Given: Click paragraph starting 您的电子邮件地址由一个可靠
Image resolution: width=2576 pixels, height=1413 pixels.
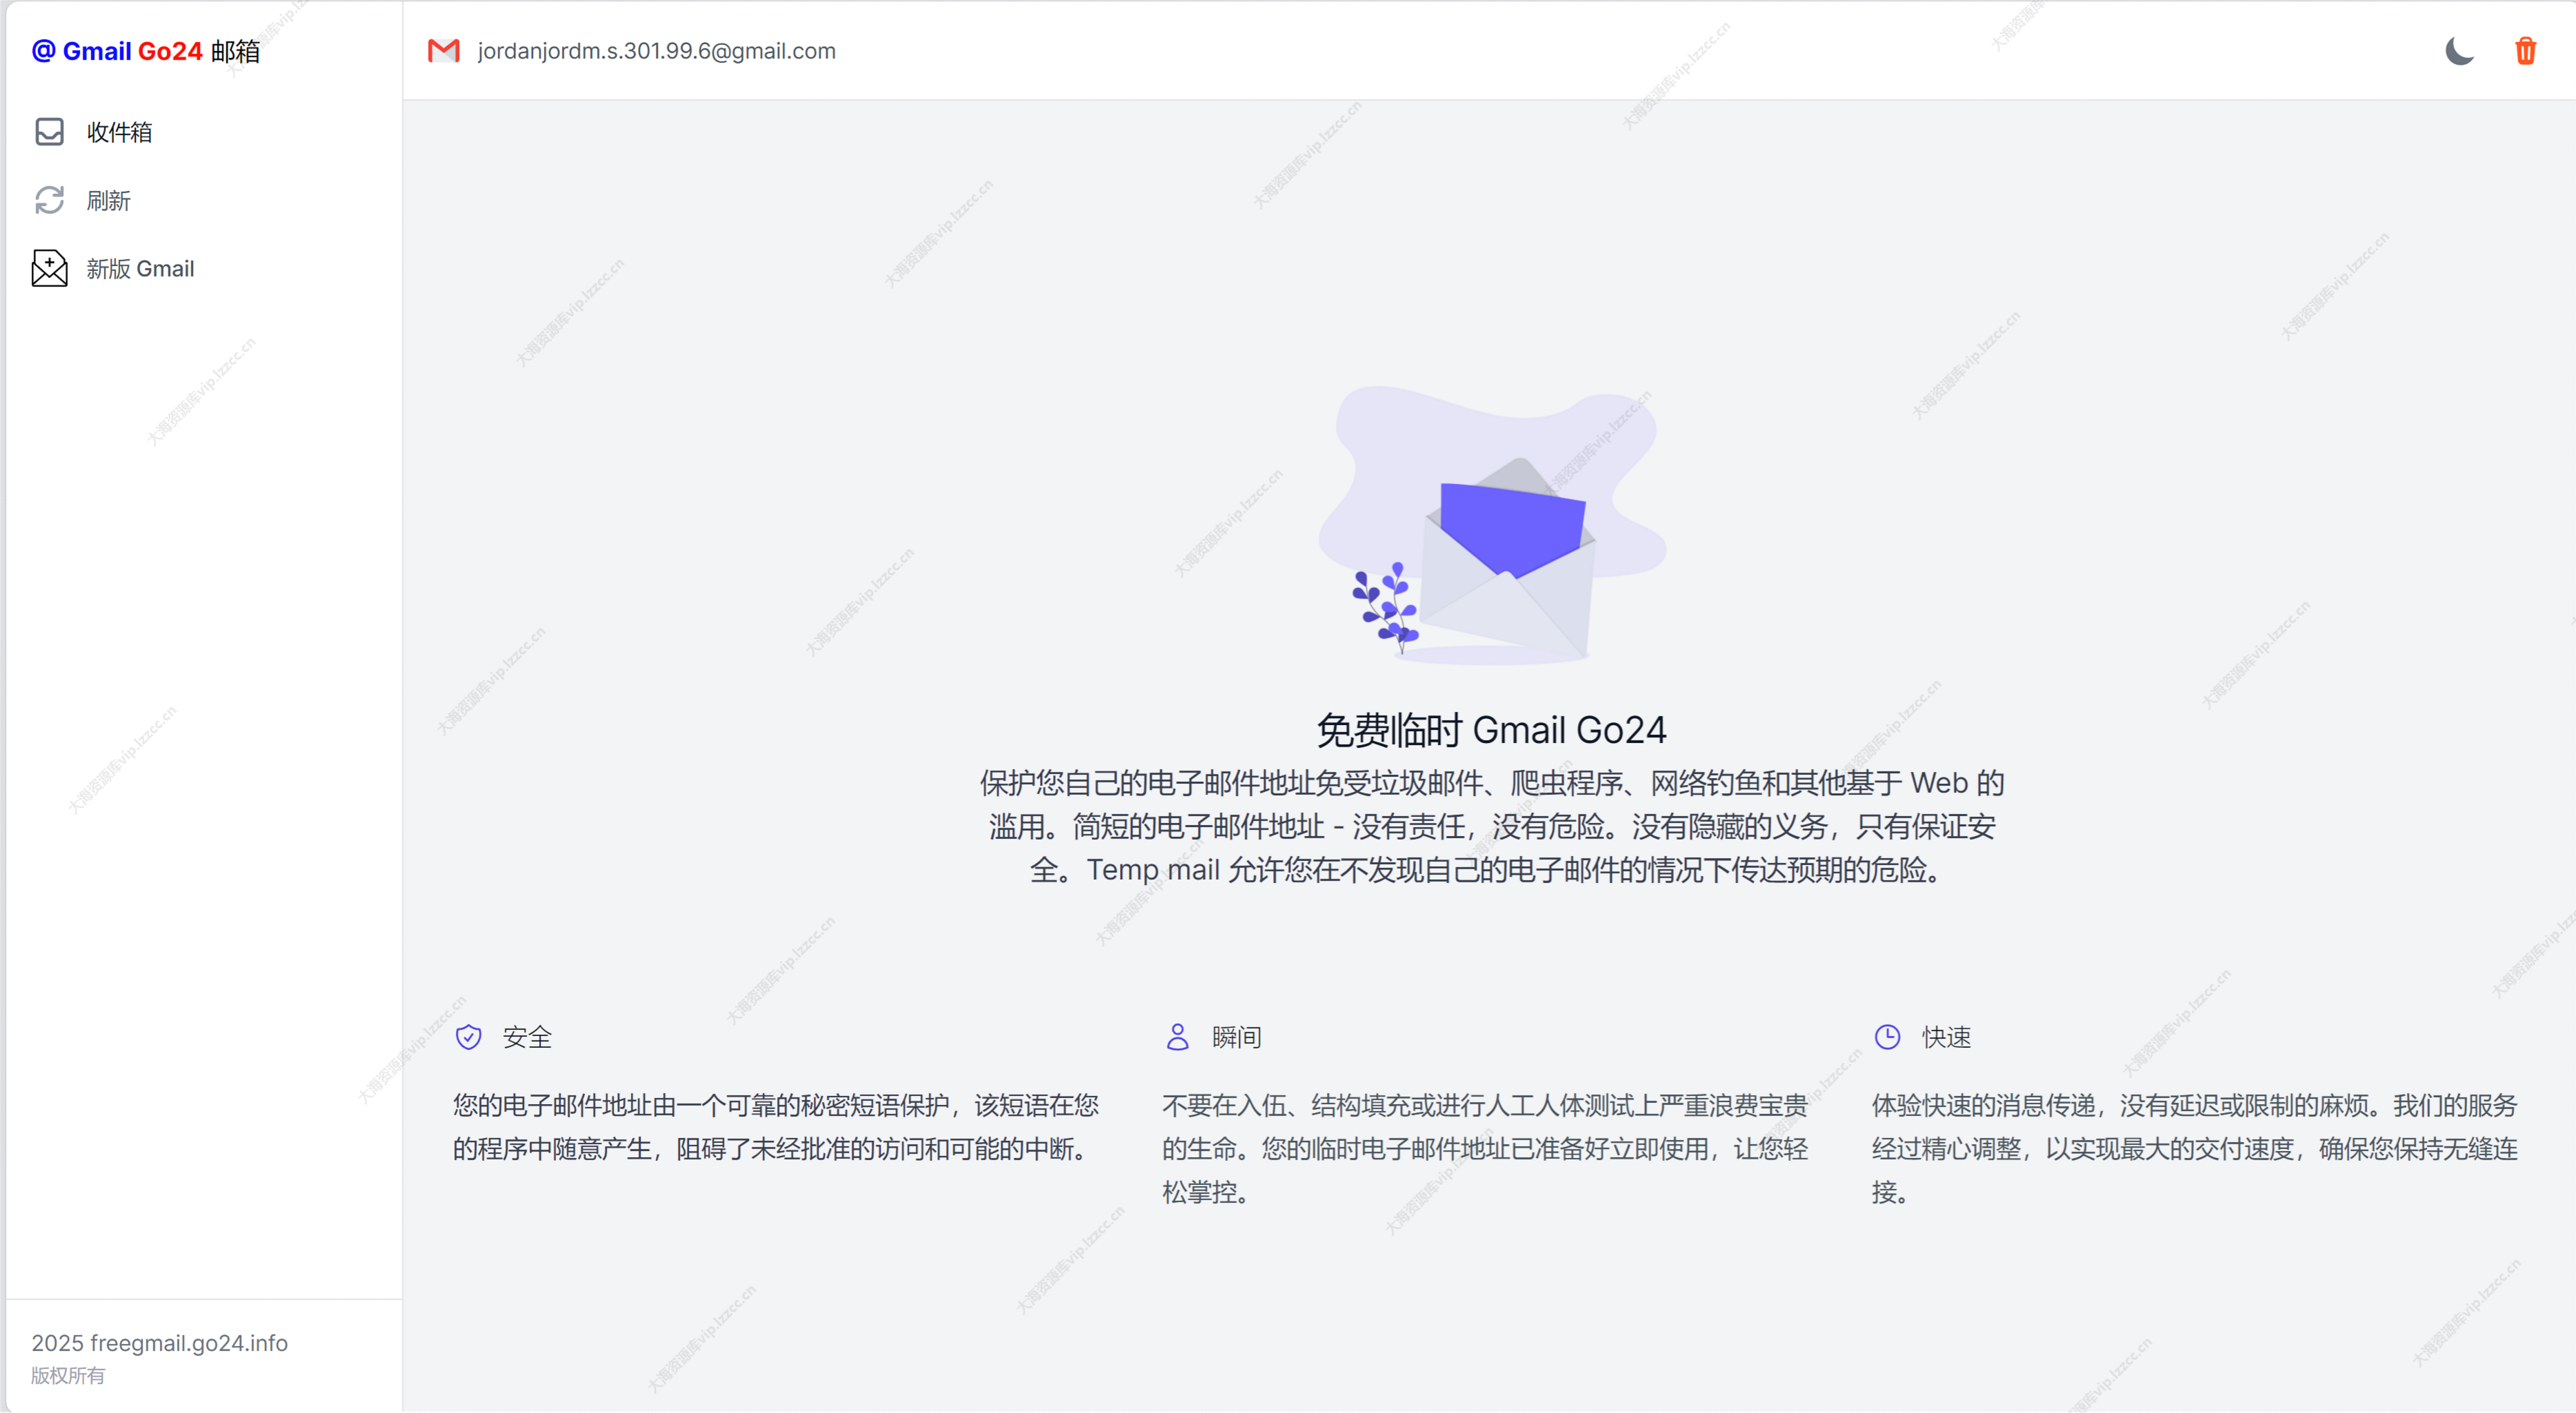Looking at the screenshot, I should (776, 1127).
